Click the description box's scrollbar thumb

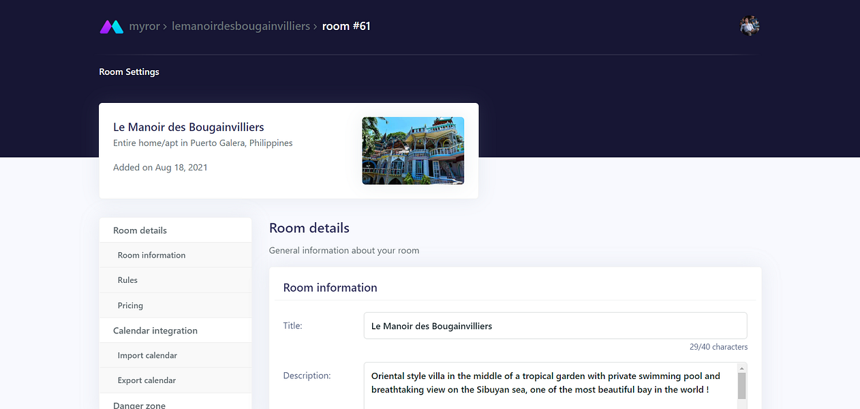point(741,386)
